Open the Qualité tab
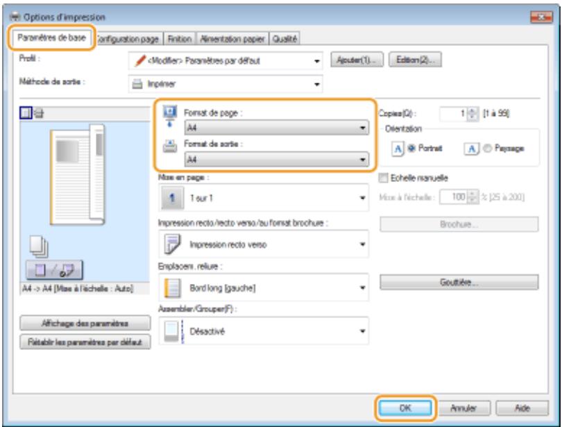 [284, 39]
